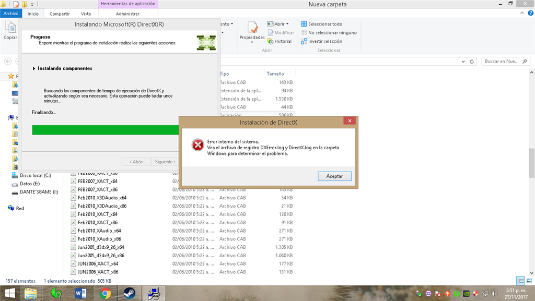Click the green installation progress bar
Viewport: 535px width, 301px height.
tap(106, 130)
